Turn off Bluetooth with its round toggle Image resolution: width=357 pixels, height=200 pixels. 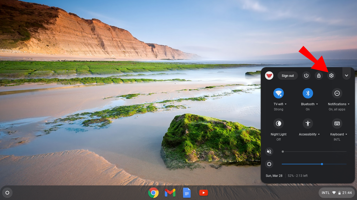(308, 93)
